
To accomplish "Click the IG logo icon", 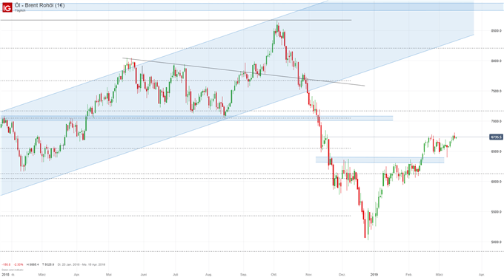I will coord(7,7).
